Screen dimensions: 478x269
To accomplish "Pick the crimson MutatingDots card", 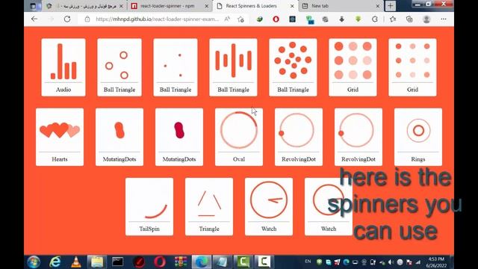I will (179, 137).
